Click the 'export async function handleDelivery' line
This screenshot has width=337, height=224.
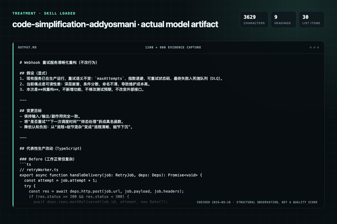point(111,175)
